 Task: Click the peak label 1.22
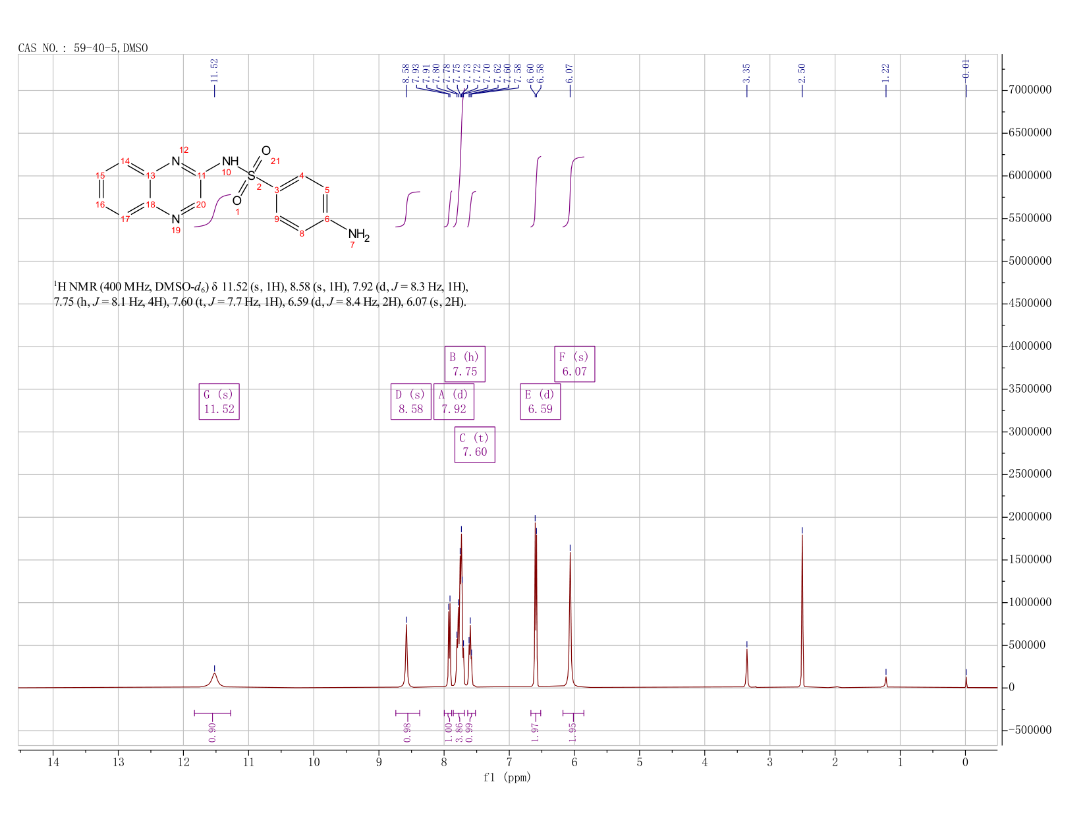click(x=885, y=72)
